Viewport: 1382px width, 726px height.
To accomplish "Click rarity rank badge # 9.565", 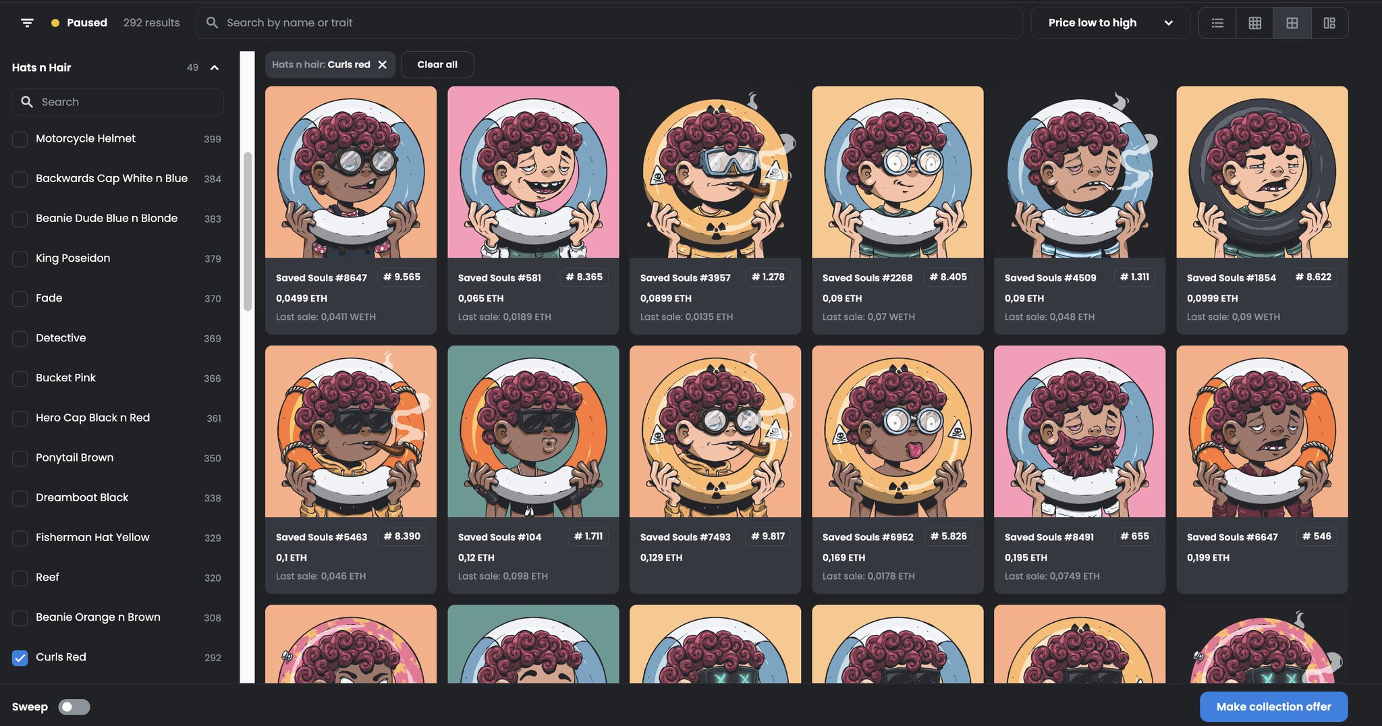I will (x=402, y=277).
